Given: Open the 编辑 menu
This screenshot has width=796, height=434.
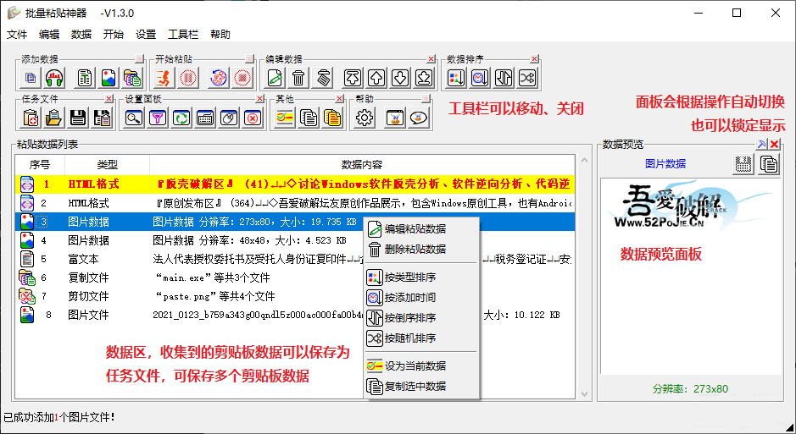Looking at the screenshot, I should click(x=48, y=35).
